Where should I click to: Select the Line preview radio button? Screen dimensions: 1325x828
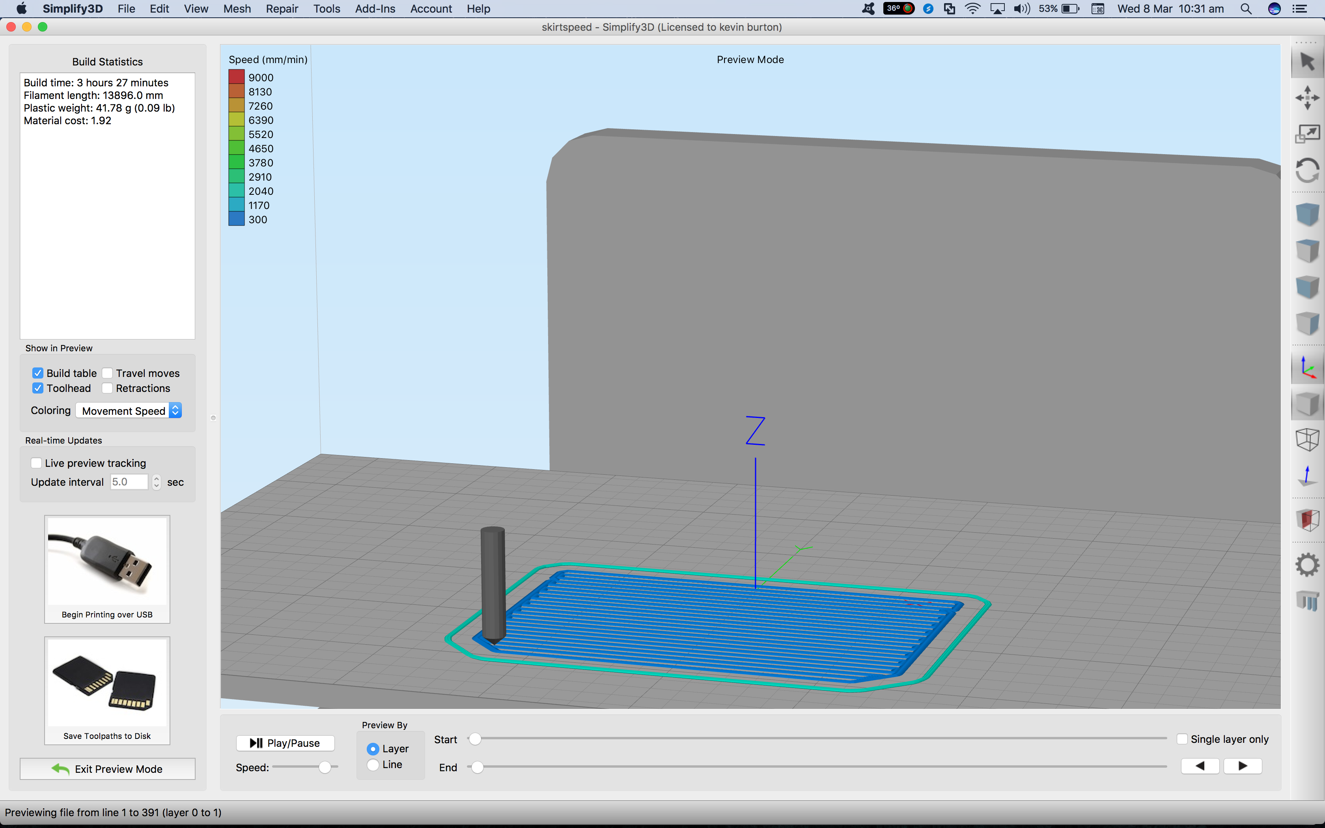[x=373, y=765]
